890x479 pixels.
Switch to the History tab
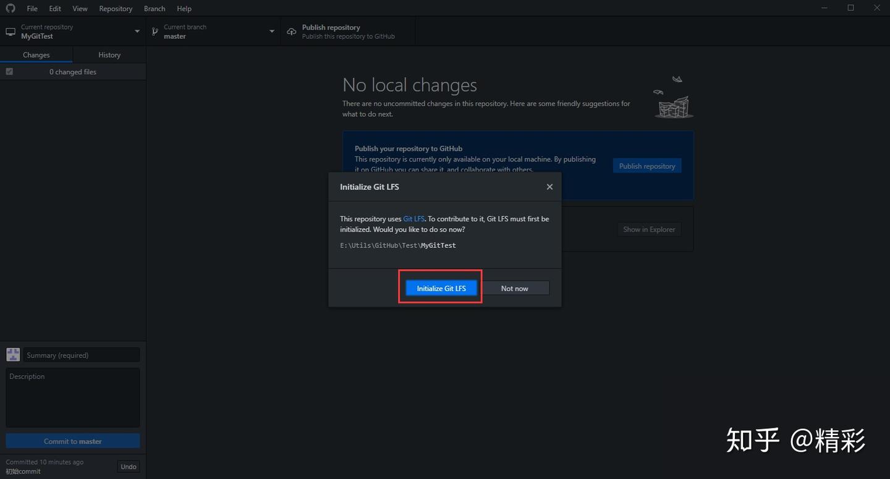point(109,54)
